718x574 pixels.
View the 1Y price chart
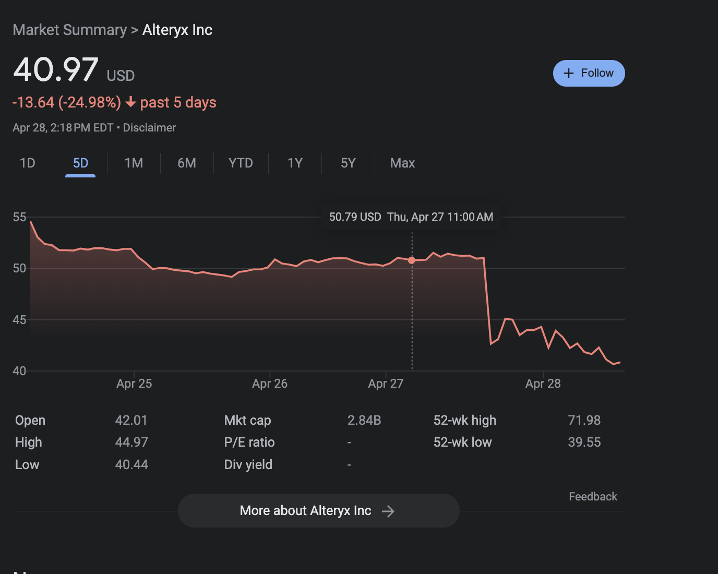pos(294,163)
